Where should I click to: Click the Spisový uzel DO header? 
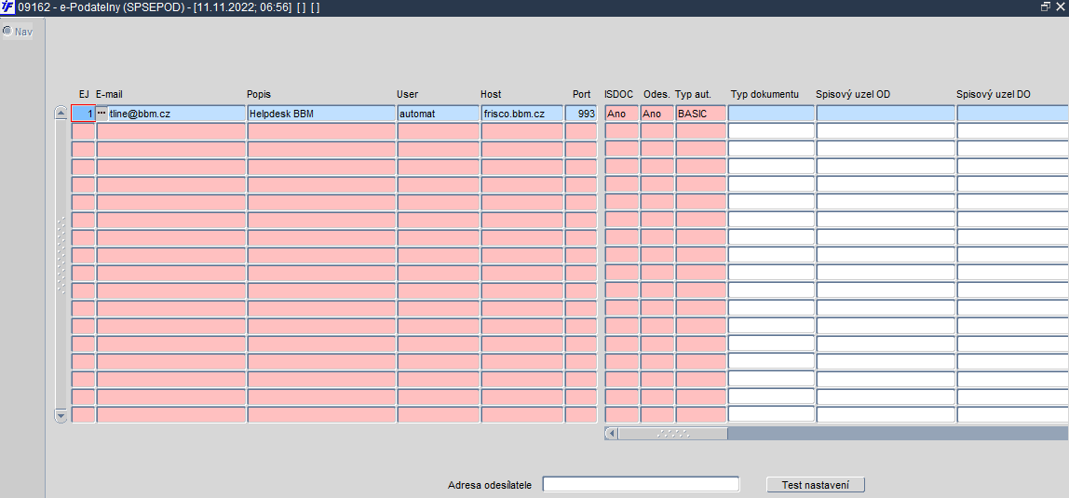click(994, 94)
